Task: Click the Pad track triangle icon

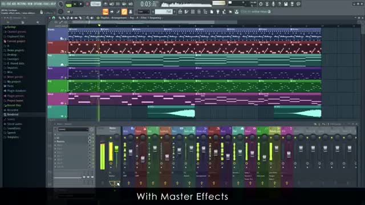Action: pos(62,64)
